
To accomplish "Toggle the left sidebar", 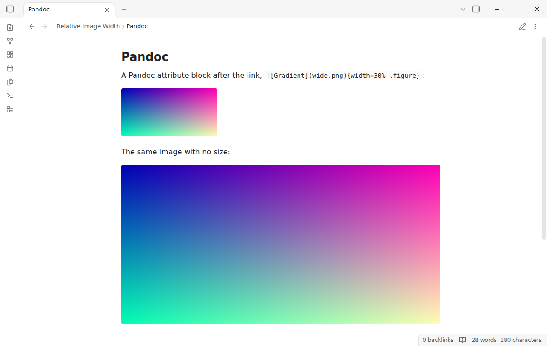I will [10, 9].
